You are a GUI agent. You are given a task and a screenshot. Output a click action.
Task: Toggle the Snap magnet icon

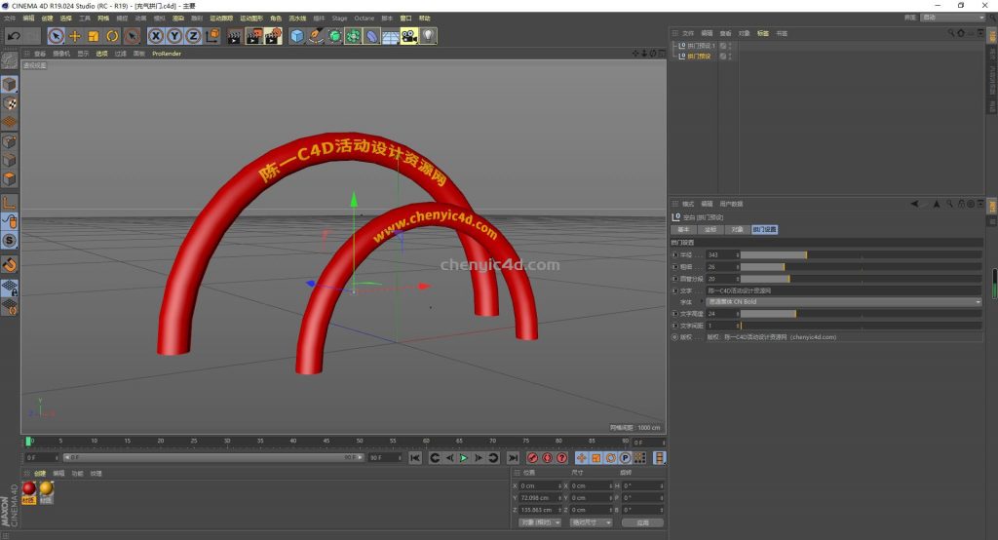9,264
